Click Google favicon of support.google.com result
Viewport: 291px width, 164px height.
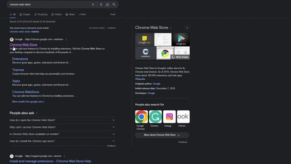tap(12, 156)
